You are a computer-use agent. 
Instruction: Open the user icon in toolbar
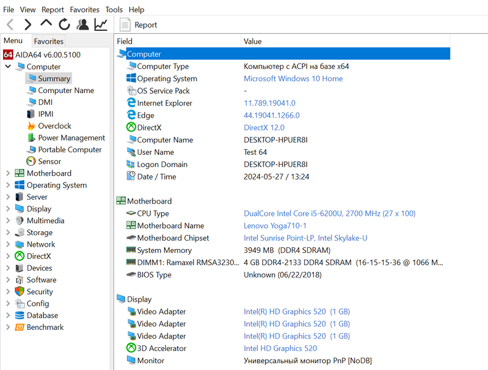click(83, 24)
